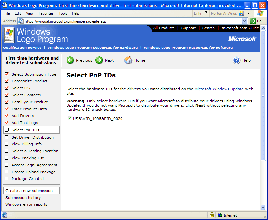Viewport: 268px width, 220px height.
Task: Open the Norton AntiVirus dropdown arrow
Action: click(x=248, y=13)
